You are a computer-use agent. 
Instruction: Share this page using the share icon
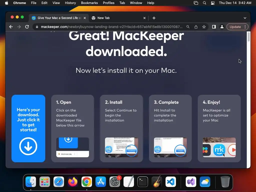click(196, 27)
